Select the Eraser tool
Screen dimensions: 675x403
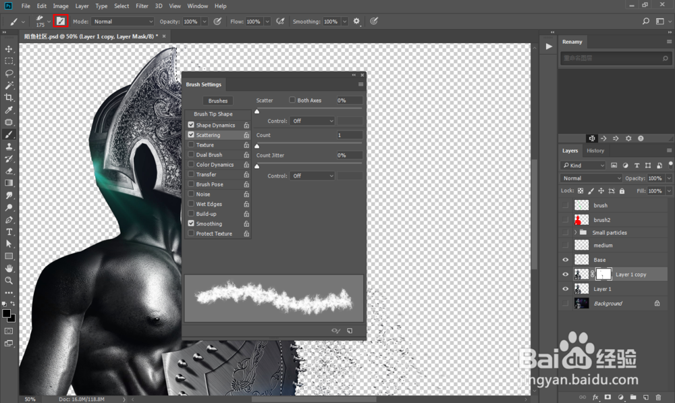(x=9, y=171)
